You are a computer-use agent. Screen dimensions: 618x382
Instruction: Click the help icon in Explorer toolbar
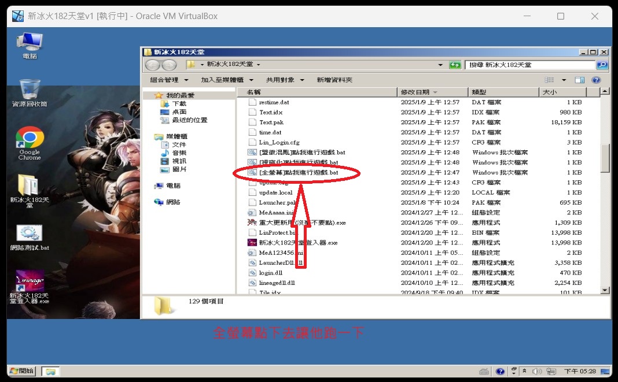coord(596,80)
